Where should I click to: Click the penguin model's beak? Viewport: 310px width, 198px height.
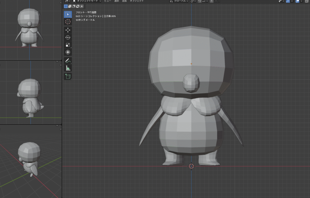[191, 83]
